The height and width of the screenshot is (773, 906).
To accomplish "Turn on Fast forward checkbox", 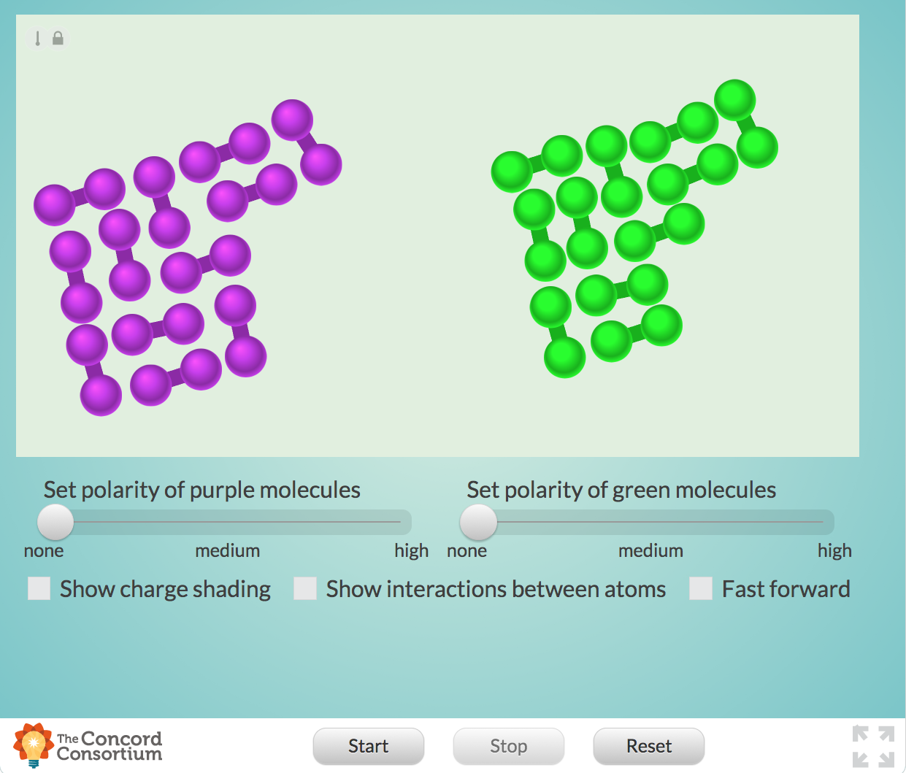I will point(701,588).
